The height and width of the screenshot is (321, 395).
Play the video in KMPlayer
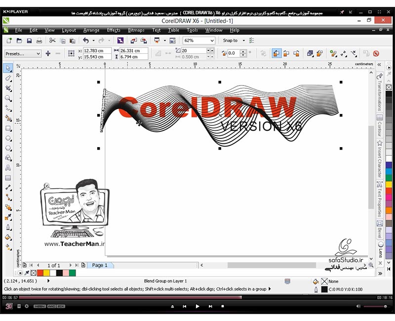[x=197, y=306]
